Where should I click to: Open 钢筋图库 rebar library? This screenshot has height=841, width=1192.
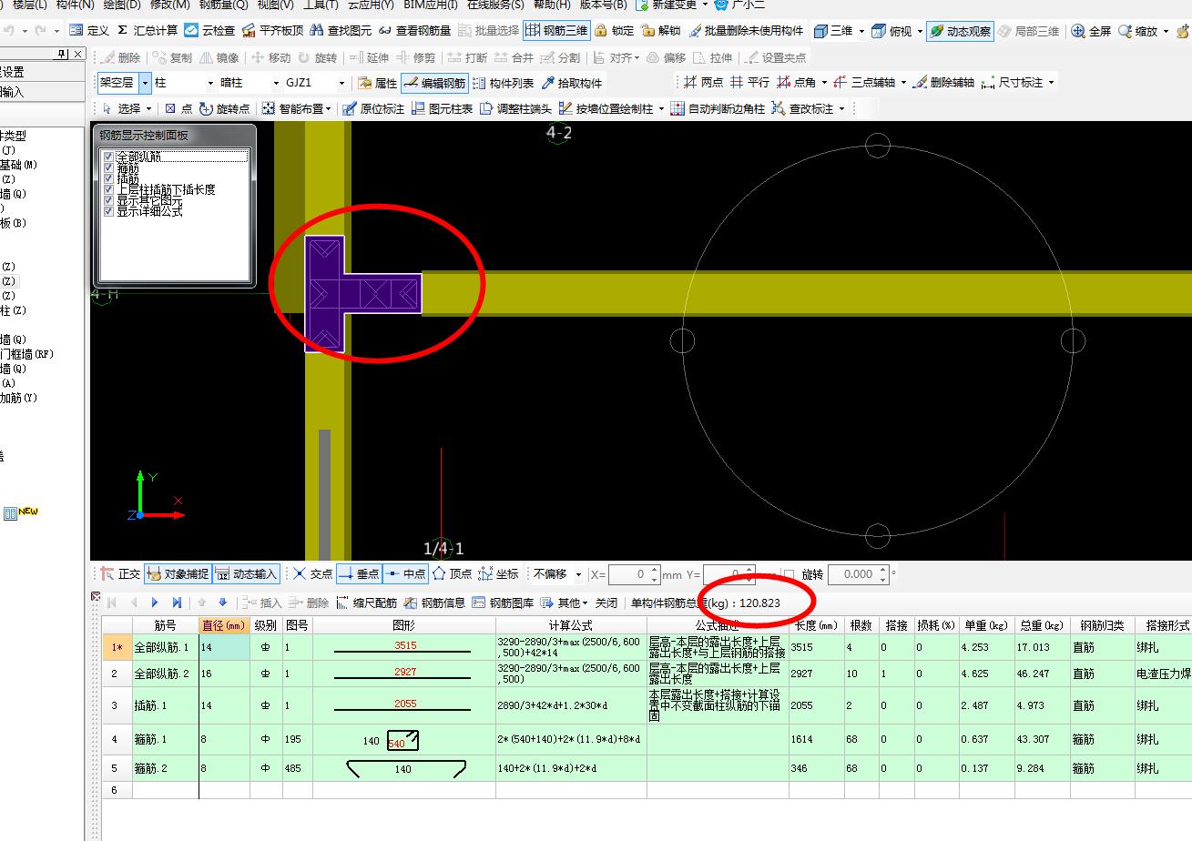[504, 603]
